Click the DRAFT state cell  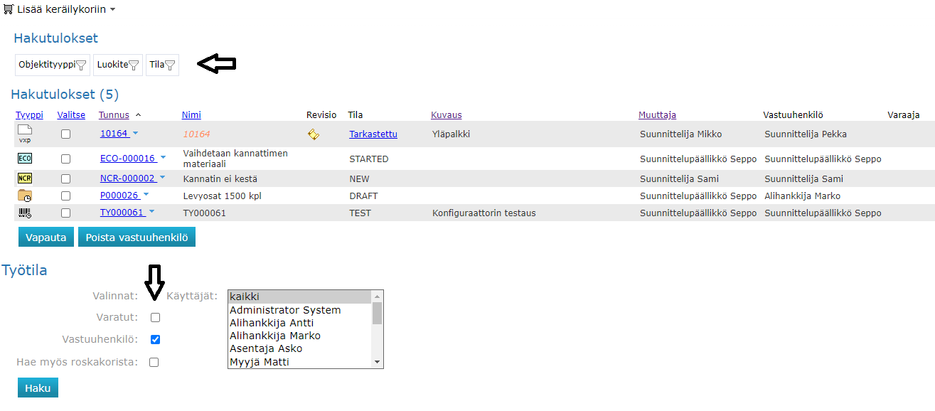click(x=363, y=196)
